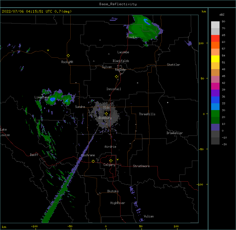Click the Limestone label
Viewport: 236px width, 230px height.
click(42, 97)
